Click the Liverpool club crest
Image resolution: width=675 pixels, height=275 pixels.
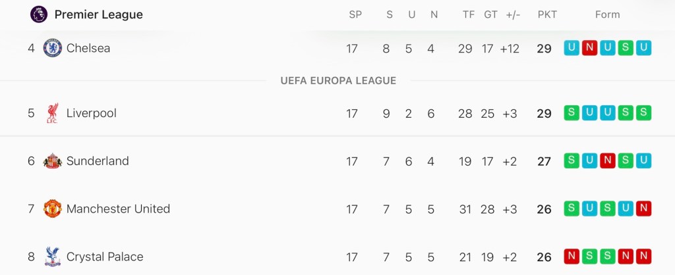[53, 113]
